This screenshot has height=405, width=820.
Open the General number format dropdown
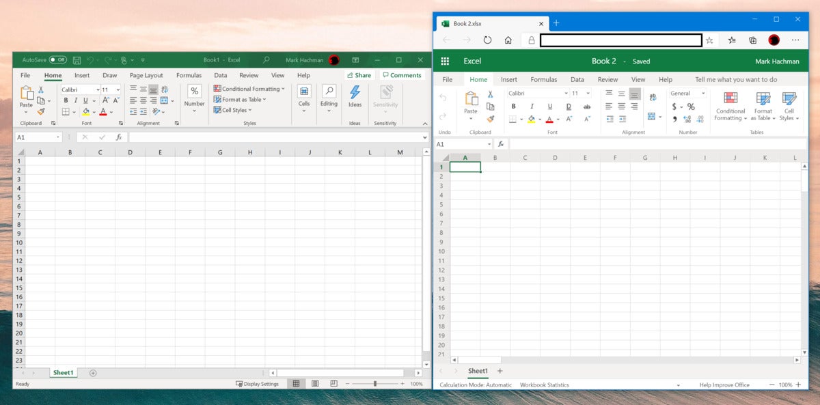point(688,94)
